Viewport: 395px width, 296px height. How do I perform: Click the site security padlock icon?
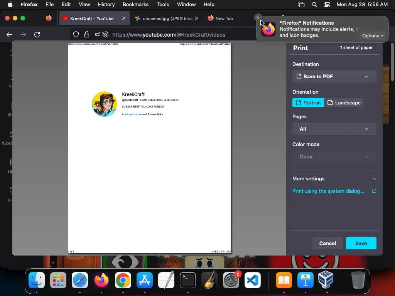[87, 34]
